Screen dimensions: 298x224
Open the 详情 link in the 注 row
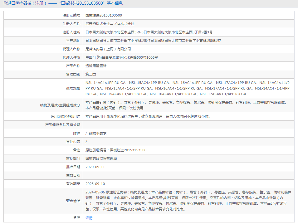click(x=89, y=218)
